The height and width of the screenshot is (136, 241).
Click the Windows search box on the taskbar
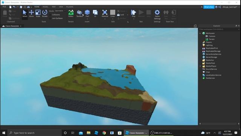(34, 133)
